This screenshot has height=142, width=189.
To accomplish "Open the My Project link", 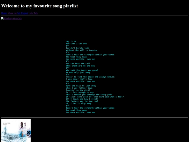I will click(23, 13).
